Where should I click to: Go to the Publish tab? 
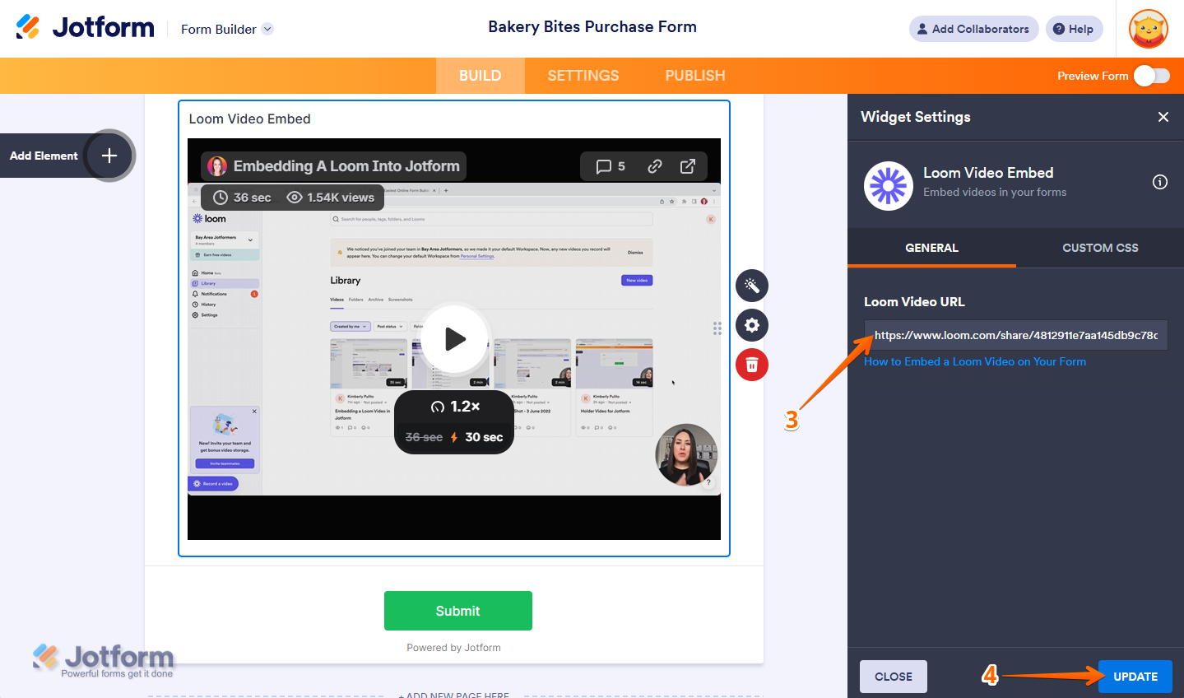695,76
